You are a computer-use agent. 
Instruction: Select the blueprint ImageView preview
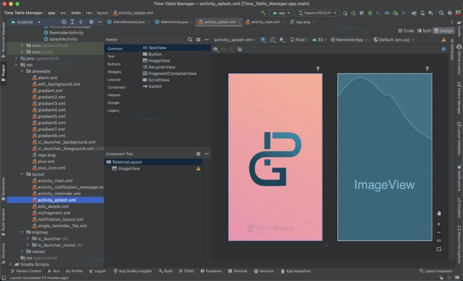pos(384,157)
